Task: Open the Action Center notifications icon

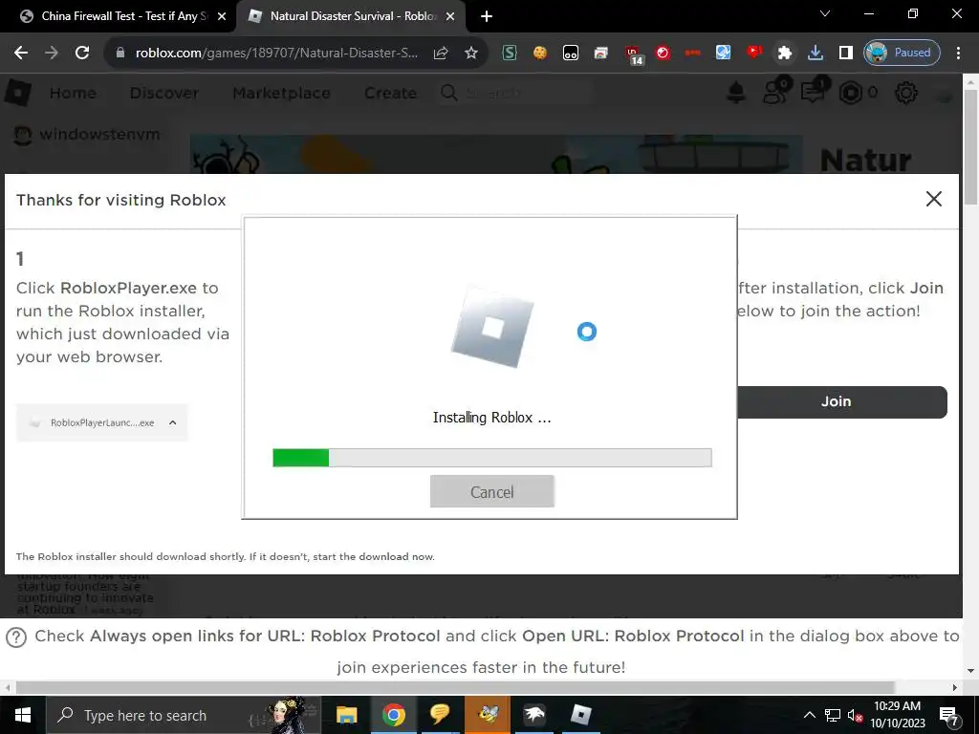Action: click(x=949, y=716)
